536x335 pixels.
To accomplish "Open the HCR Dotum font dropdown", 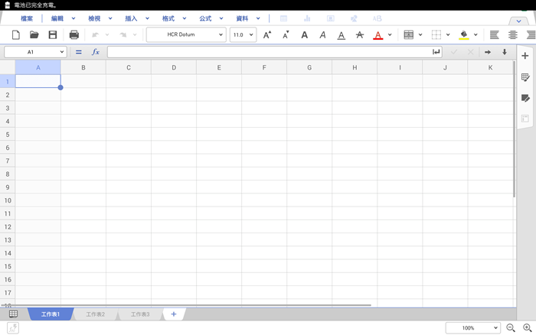I will coord(186,35).
